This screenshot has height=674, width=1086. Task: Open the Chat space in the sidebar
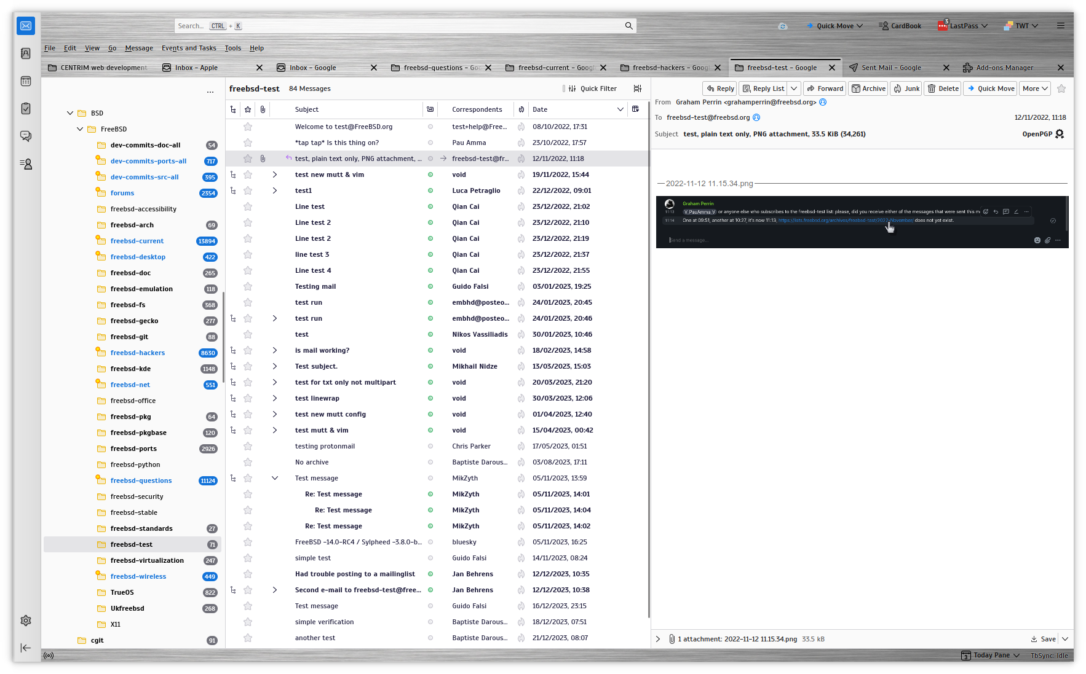point(26,136)
